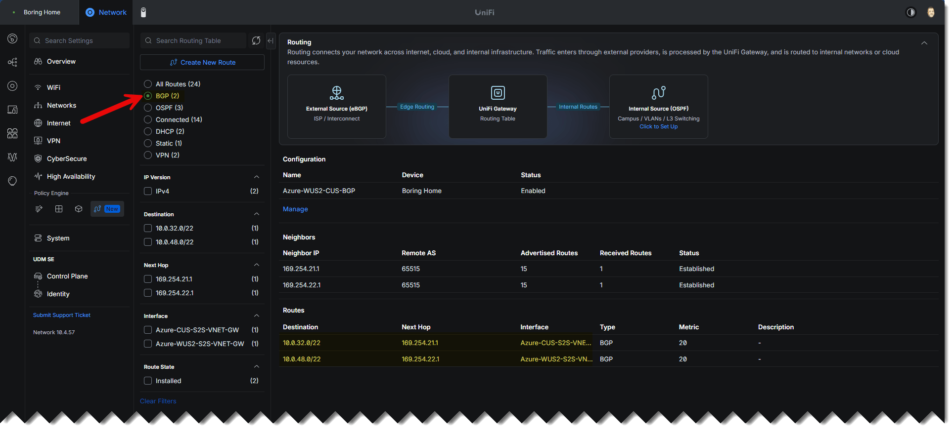Image resolution: width=952 pixels, height=431 pixels.
Task: Open the Dashboard icon in the left rail
Action: pyautogui.click(x=12, y=39)
